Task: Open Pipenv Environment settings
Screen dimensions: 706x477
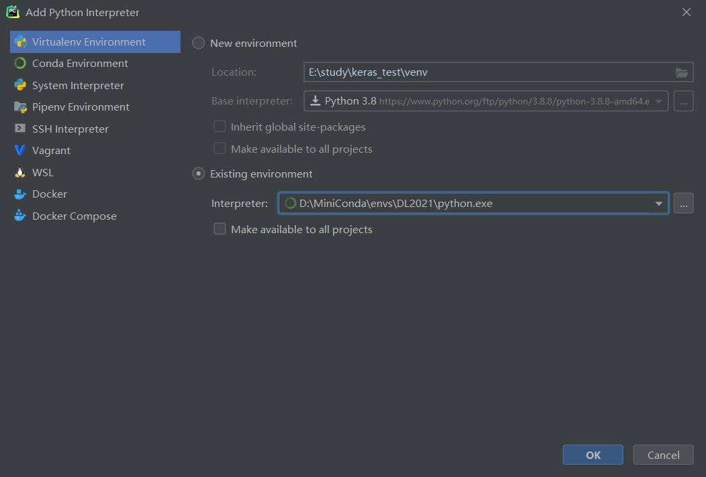Action: 95,107
